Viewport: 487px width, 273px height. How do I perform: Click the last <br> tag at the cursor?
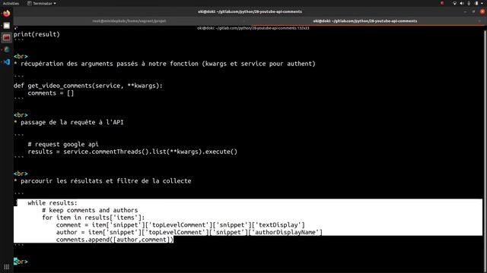(x=21, y=262)
